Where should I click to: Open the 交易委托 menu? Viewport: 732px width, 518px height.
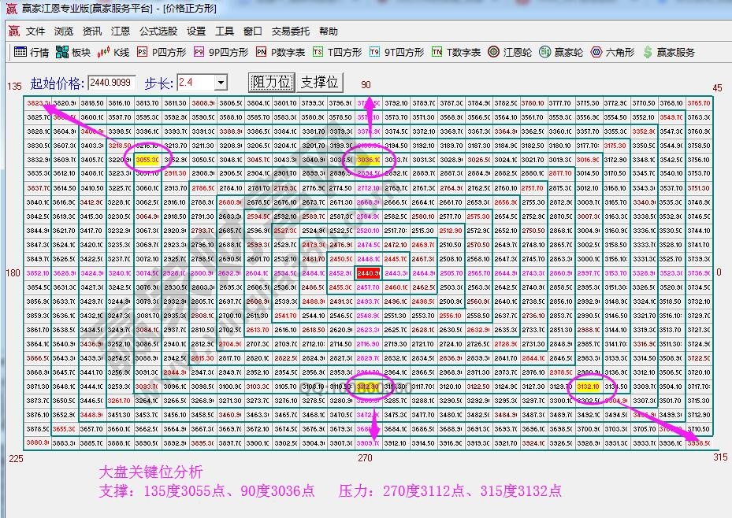[291, 31]
